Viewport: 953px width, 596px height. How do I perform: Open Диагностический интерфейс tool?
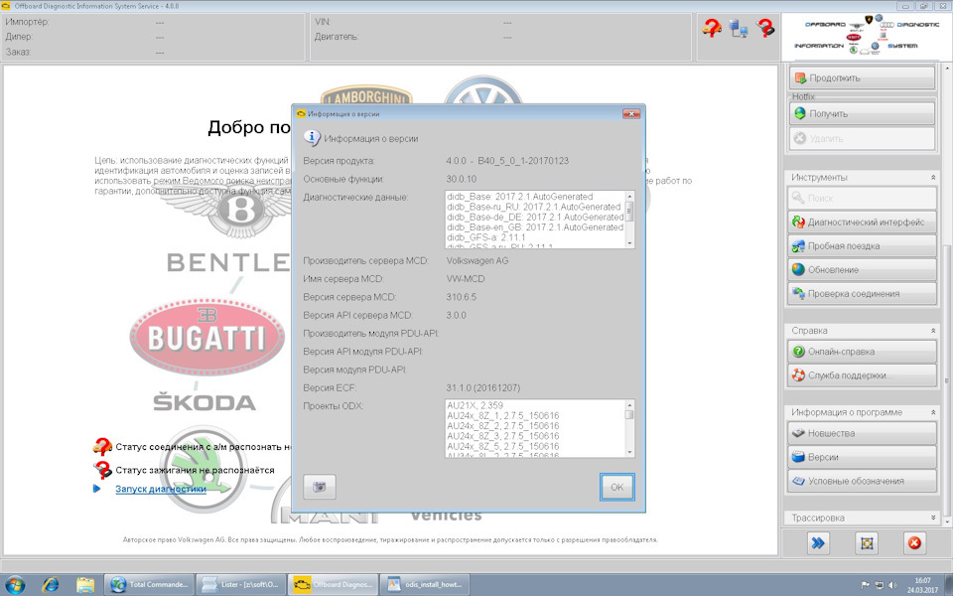coord(862,222)
